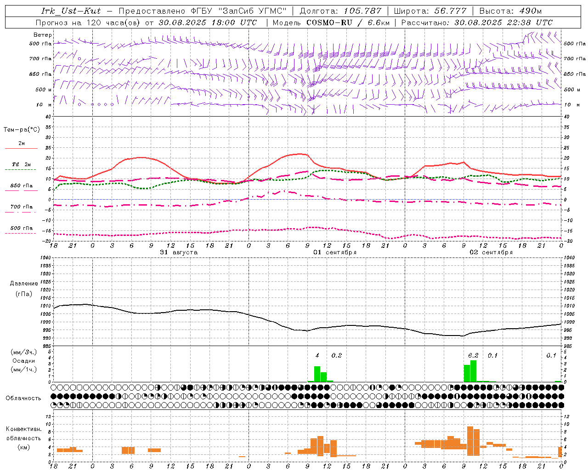Click the 2м temperature legend entry
Screen dimensions: 588x470
(22, 144)
